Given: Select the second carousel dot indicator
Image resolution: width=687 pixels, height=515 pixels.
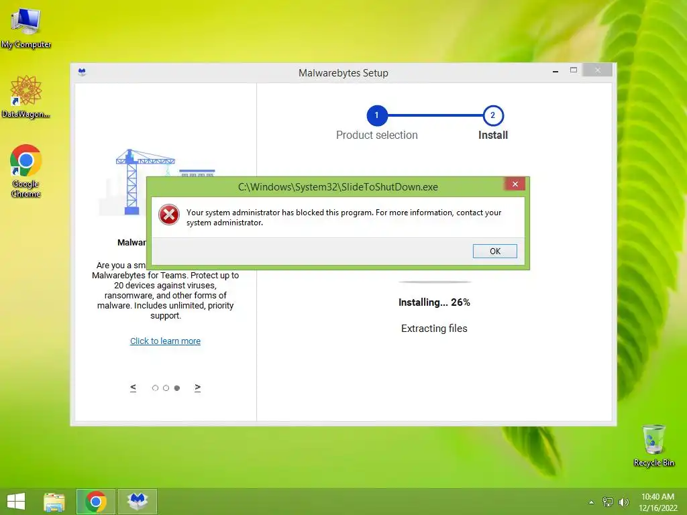Looking at the screenshot, I should click(166, 388).
